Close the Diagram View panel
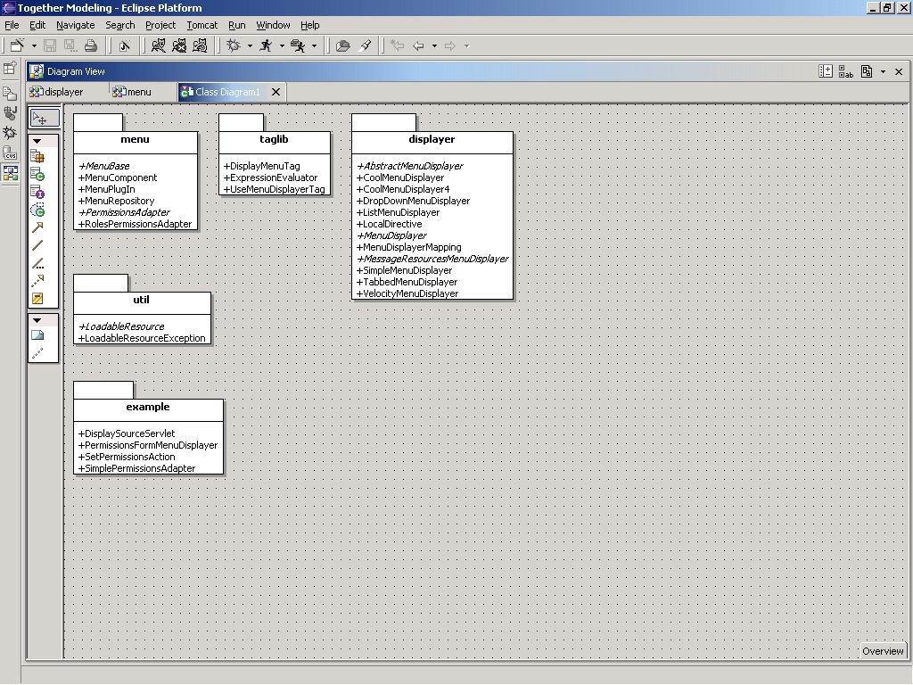Screen dimensions: 913x685 pyautogui.click(x=899, y=71)
